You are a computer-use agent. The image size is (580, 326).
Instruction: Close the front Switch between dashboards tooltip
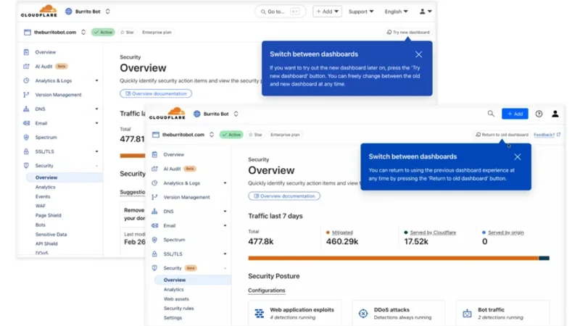[x=518, y=156]
